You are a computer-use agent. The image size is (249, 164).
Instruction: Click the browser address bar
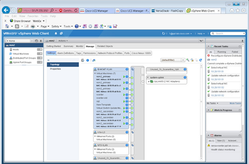pyautogui.click(x=36, y=11)
